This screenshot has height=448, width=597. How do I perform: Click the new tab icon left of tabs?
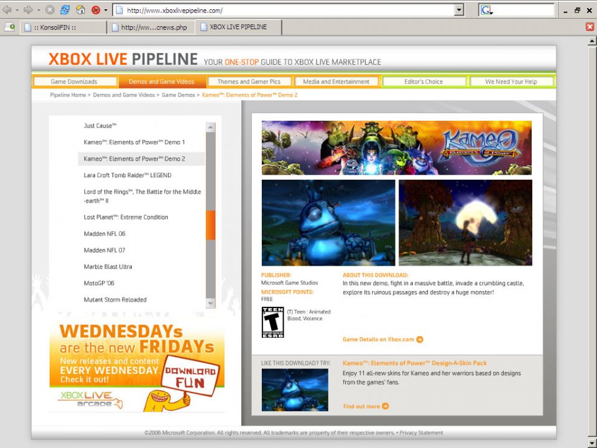tap(9, 27)
